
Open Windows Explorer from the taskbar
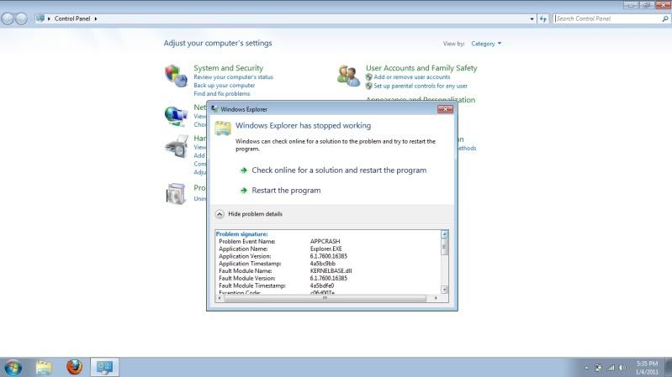tap(44, 367)
